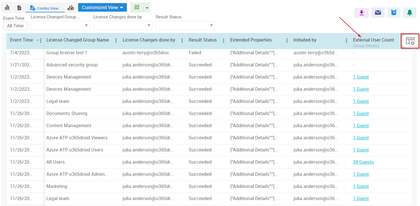
Task: Switch to the bar chart view icon
Action: coord(7,7)
